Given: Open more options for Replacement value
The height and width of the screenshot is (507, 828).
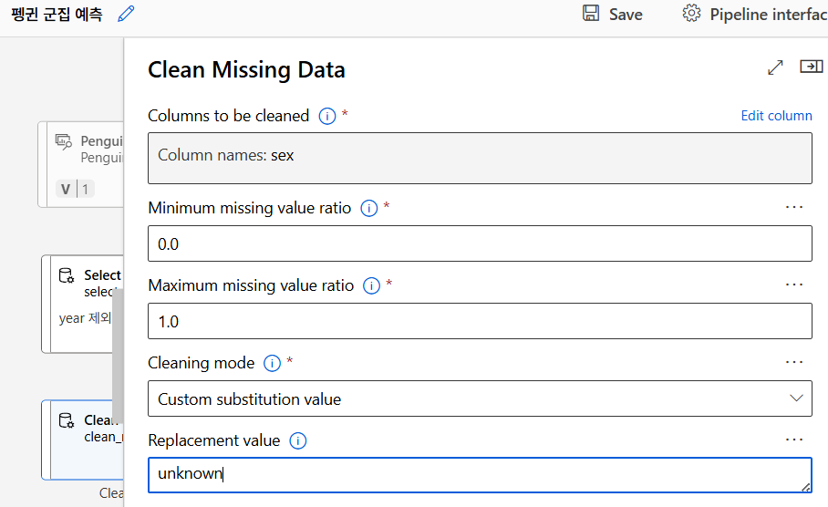Looking at the screenshot, I should pos(794,440).
